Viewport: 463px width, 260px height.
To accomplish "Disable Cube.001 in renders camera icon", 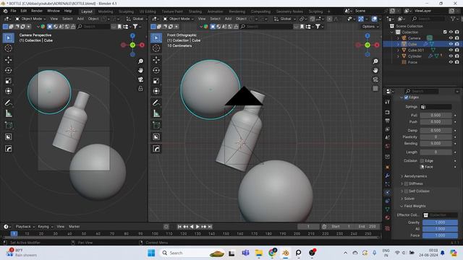I will coord(456,50).
